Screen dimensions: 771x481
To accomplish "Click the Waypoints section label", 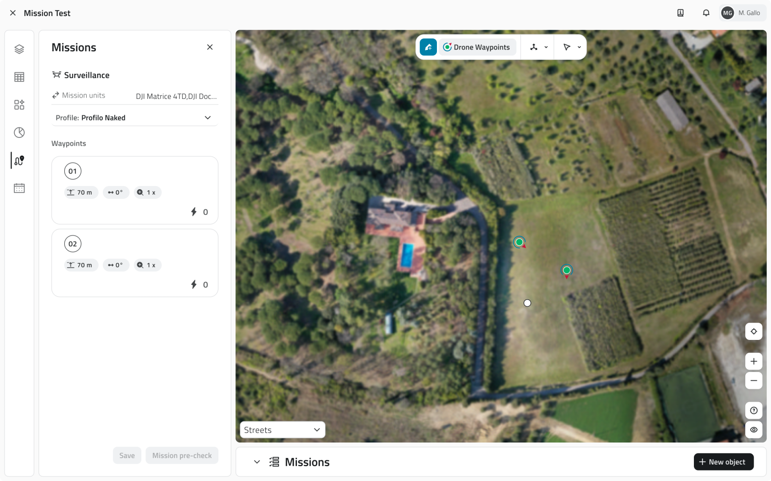I will tap(69, 143).
